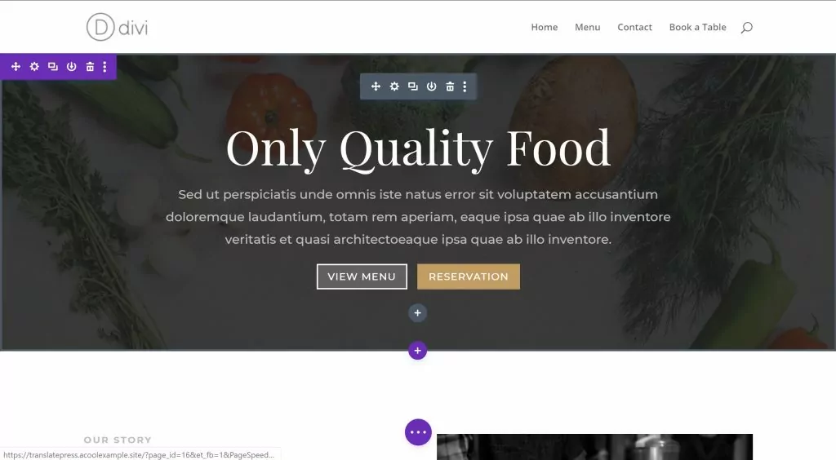Viewport: 836px width, 460px height.
Task: Add new module with gray plus button
Action: pyautogui.click(x=417, y=313)
